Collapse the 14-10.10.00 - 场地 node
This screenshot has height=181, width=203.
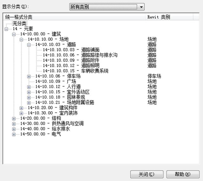[x=21, y=40]
